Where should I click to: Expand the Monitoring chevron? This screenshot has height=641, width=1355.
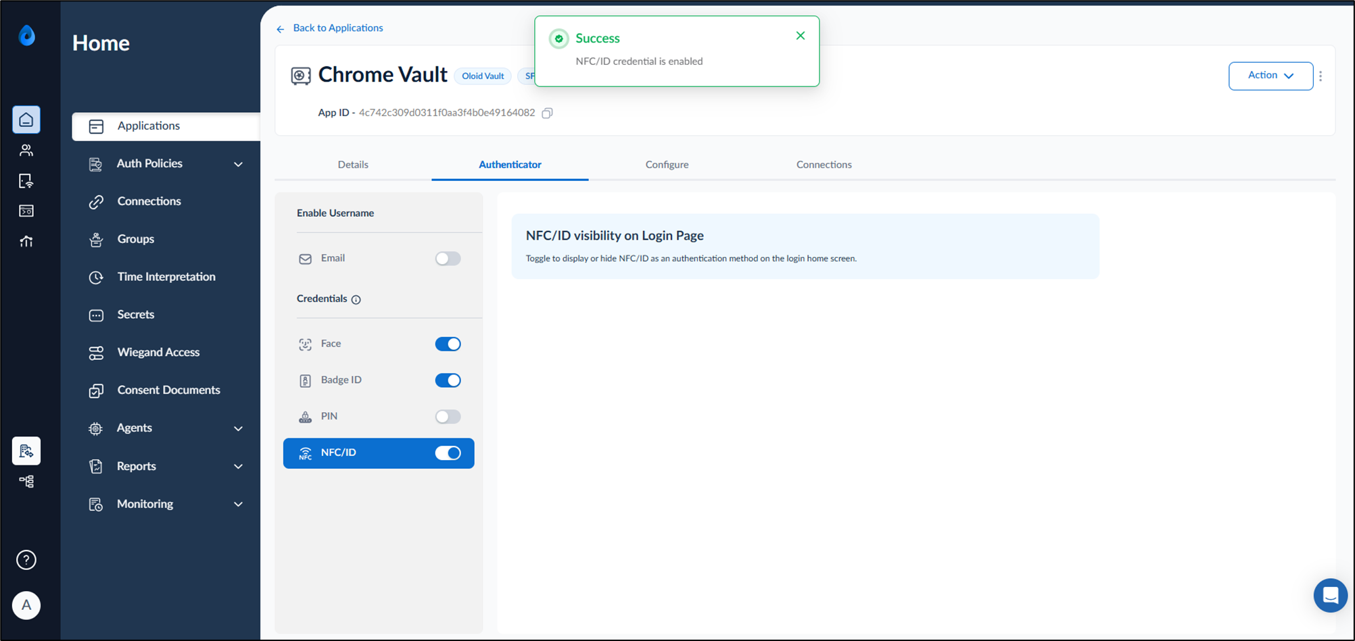[238, 505]
